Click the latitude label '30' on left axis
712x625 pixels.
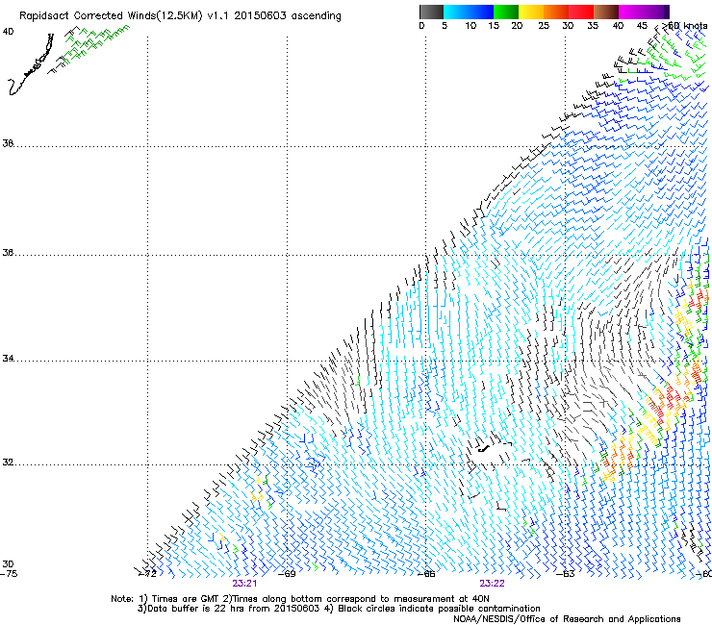[8, 564]
